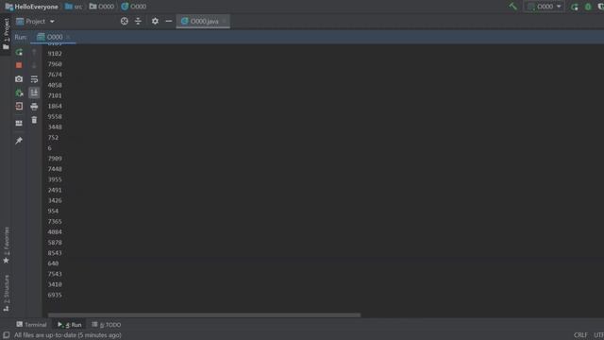Click output line 7674
The height and width of the screenshot is (340, 604).
(55, 75)
